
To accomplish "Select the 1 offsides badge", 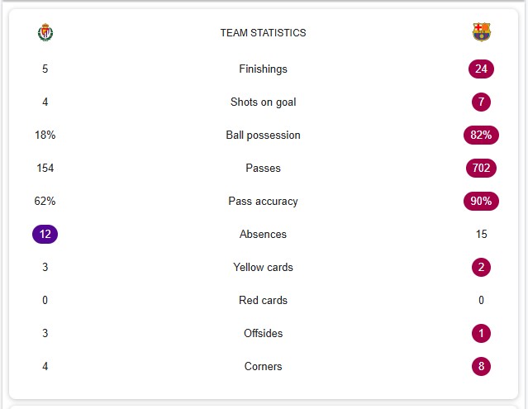I will [481, 333].
